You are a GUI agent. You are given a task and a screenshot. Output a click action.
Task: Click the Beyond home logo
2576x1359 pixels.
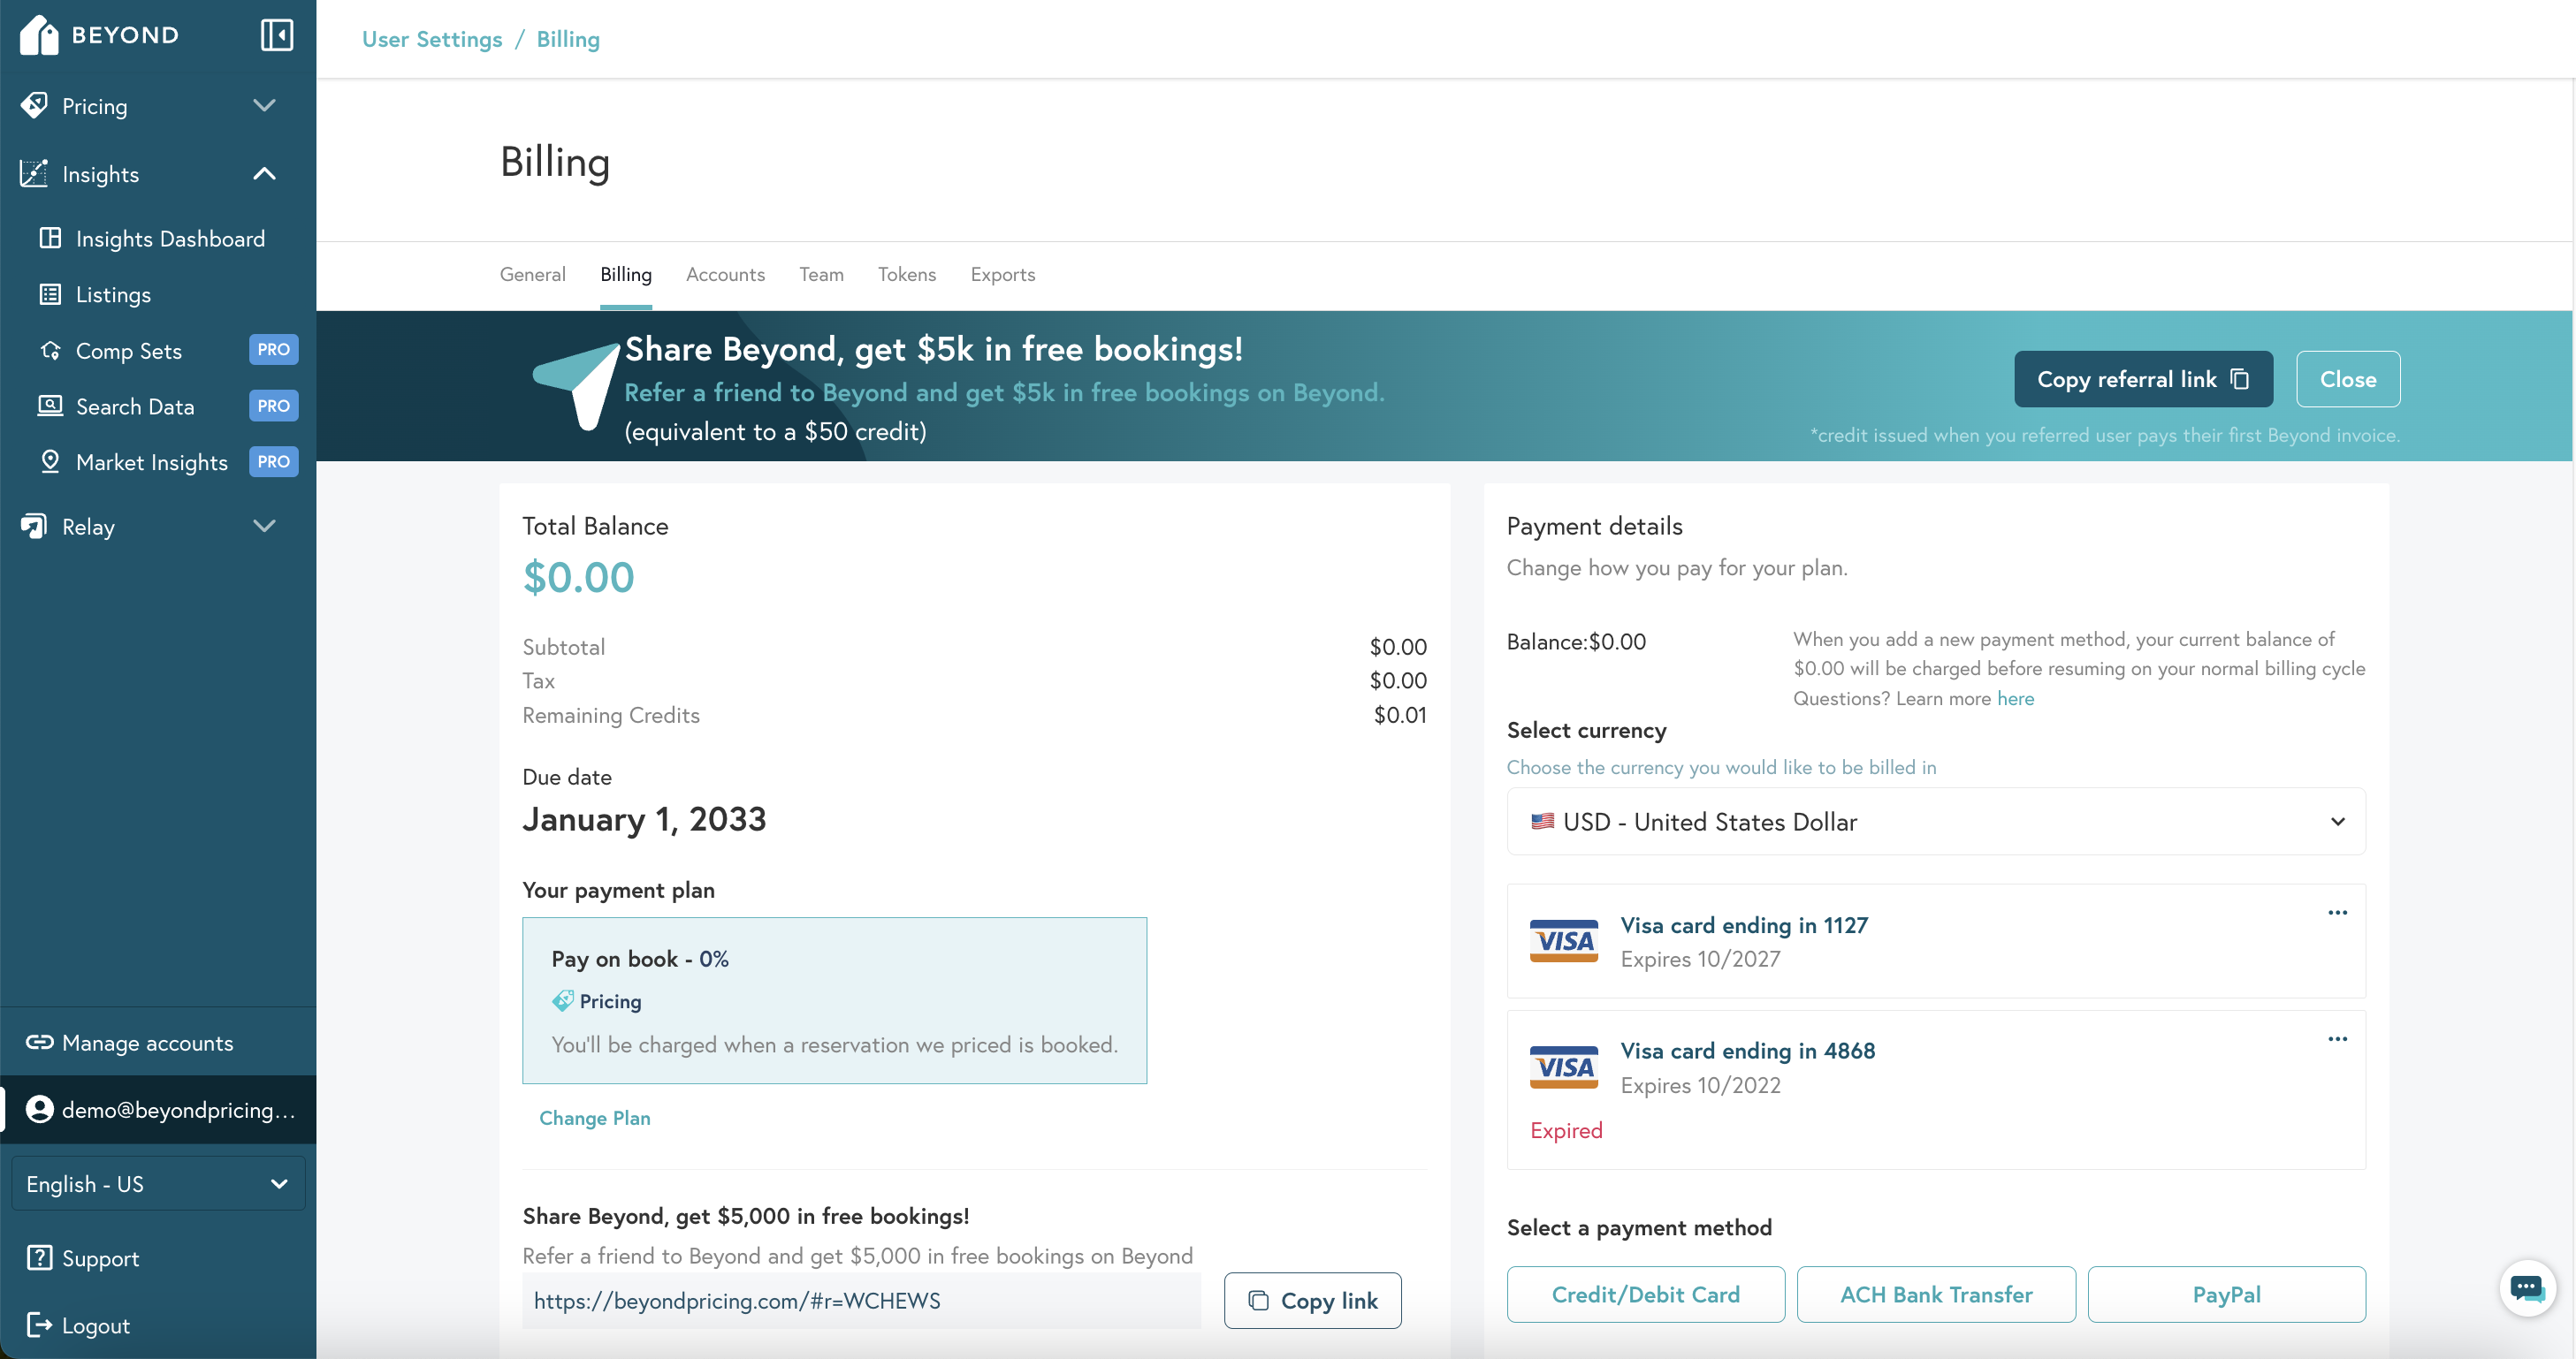coord(98,35)
